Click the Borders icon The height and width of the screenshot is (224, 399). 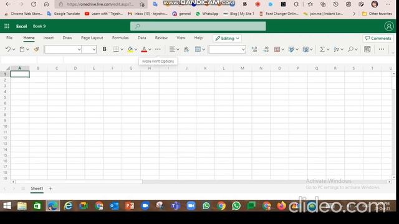click(x=116, y=49)
